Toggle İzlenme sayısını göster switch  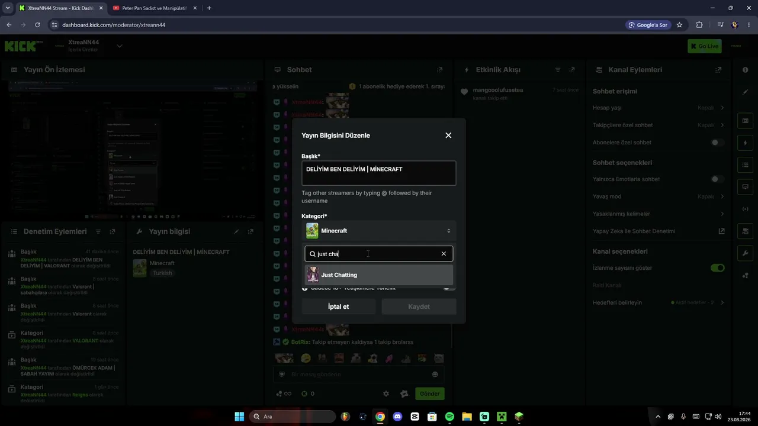click(x=717, y=268)
